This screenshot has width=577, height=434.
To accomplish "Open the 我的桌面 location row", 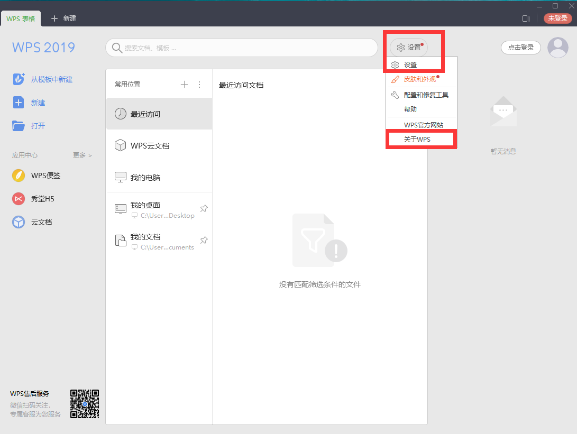I will (x=159, y=210).
